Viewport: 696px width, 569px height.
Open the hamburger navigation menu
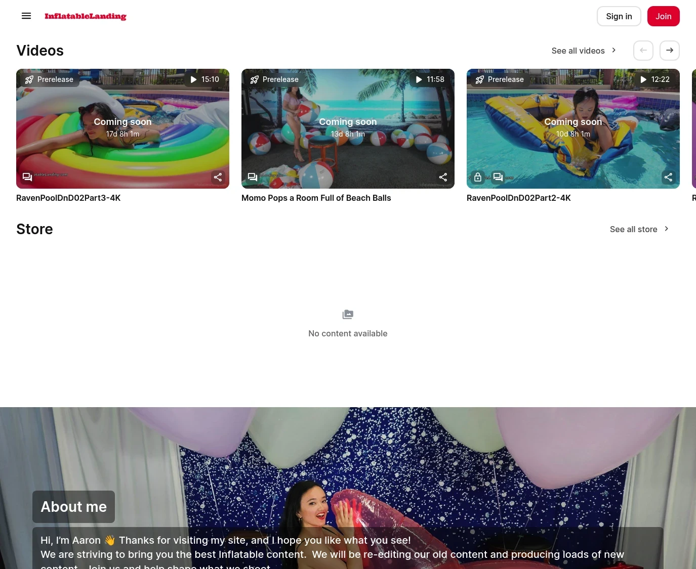[x=26, y=16]
